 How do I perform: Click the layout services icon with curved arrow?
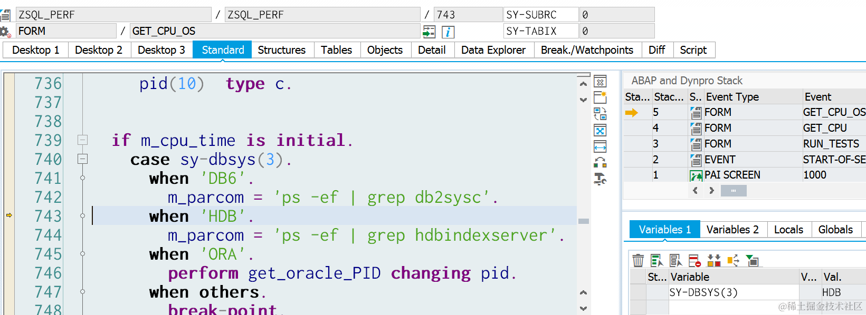[x=600, y=162]
